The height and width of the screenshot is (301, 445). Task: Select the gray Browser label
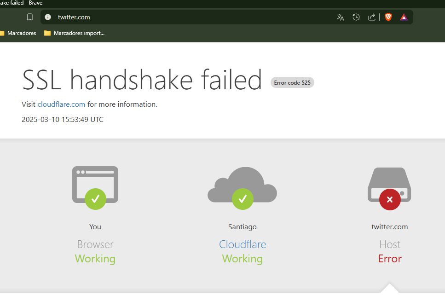point(95,244)
